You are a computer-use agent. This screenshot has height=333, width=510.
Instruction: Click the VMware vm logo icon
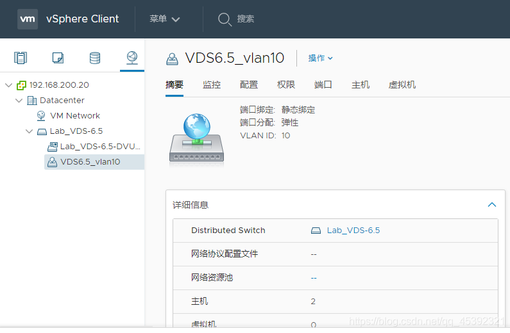(28, 19)
